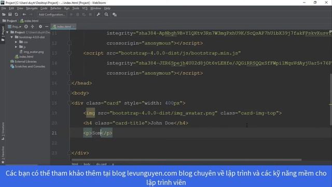Image resolution: width=332 pixels, height=187 pixels.
Task: Click the grayed-out Run icon
Action: [72, 15]
